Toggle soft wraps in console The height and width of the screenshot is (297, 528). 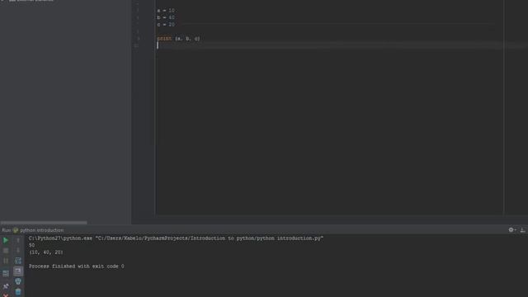pos(18,261)
